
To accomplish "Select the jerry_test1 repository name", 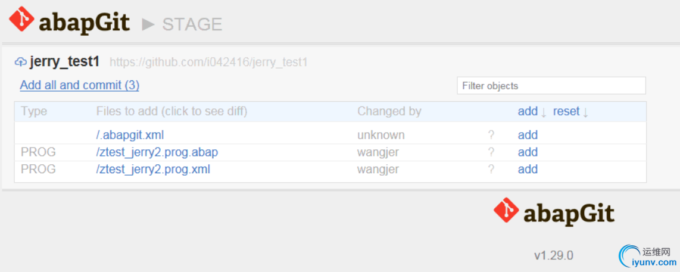I will [x=65, y=62].
